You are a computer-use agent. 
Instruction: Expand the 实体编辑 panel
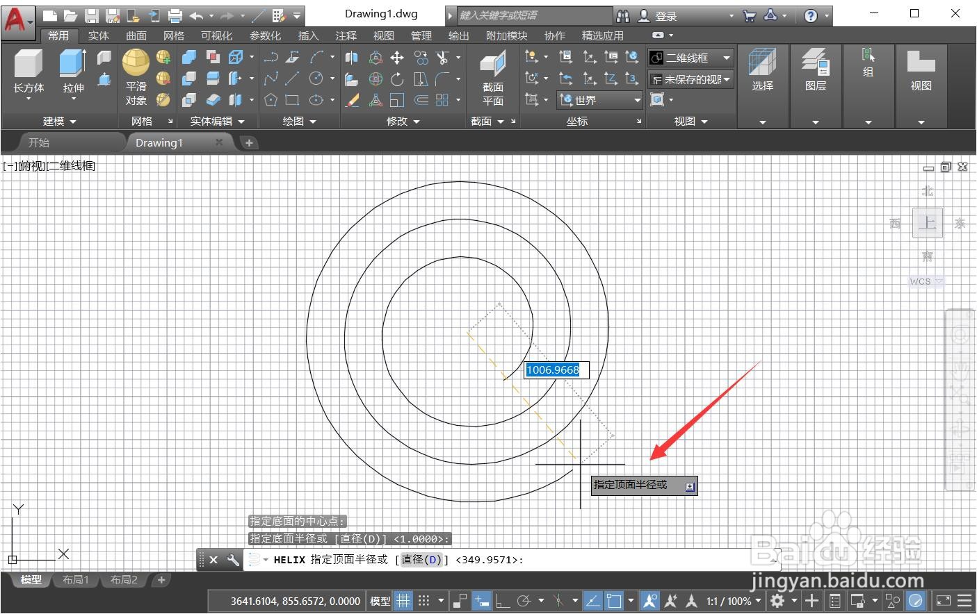click(218, 121)
